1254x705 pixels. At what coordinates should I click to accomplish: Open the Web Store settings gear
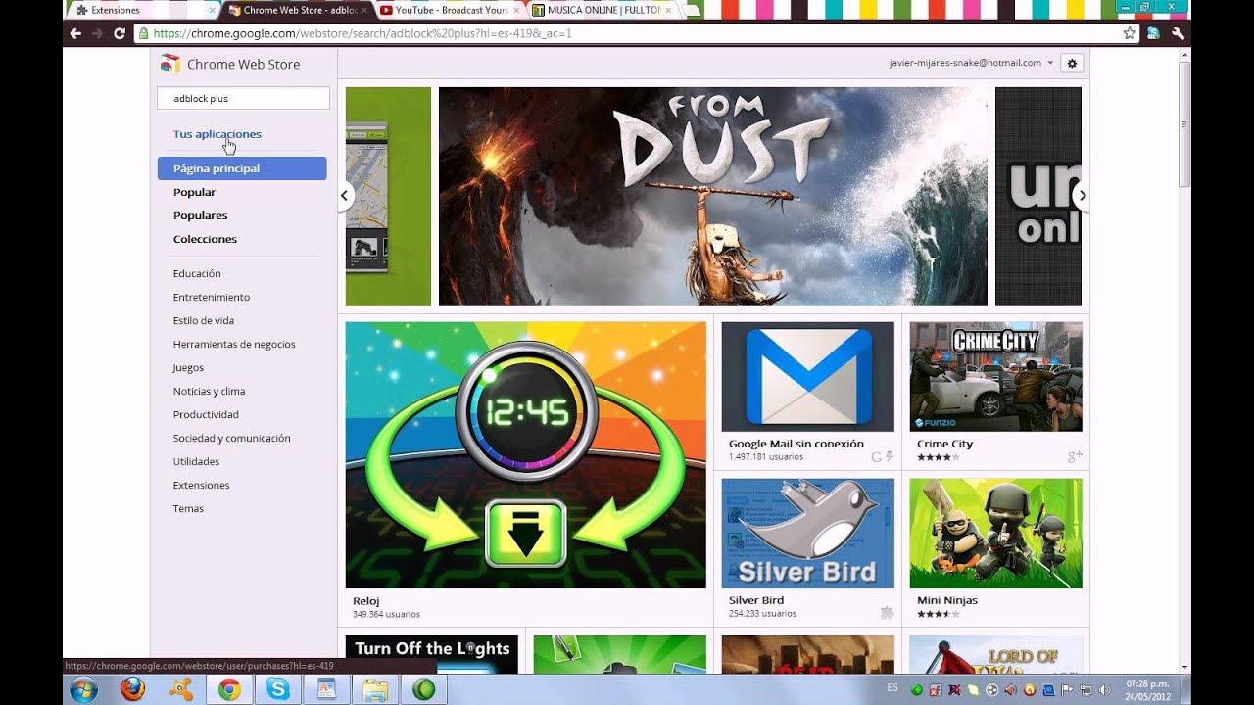tap(1072, 63)
